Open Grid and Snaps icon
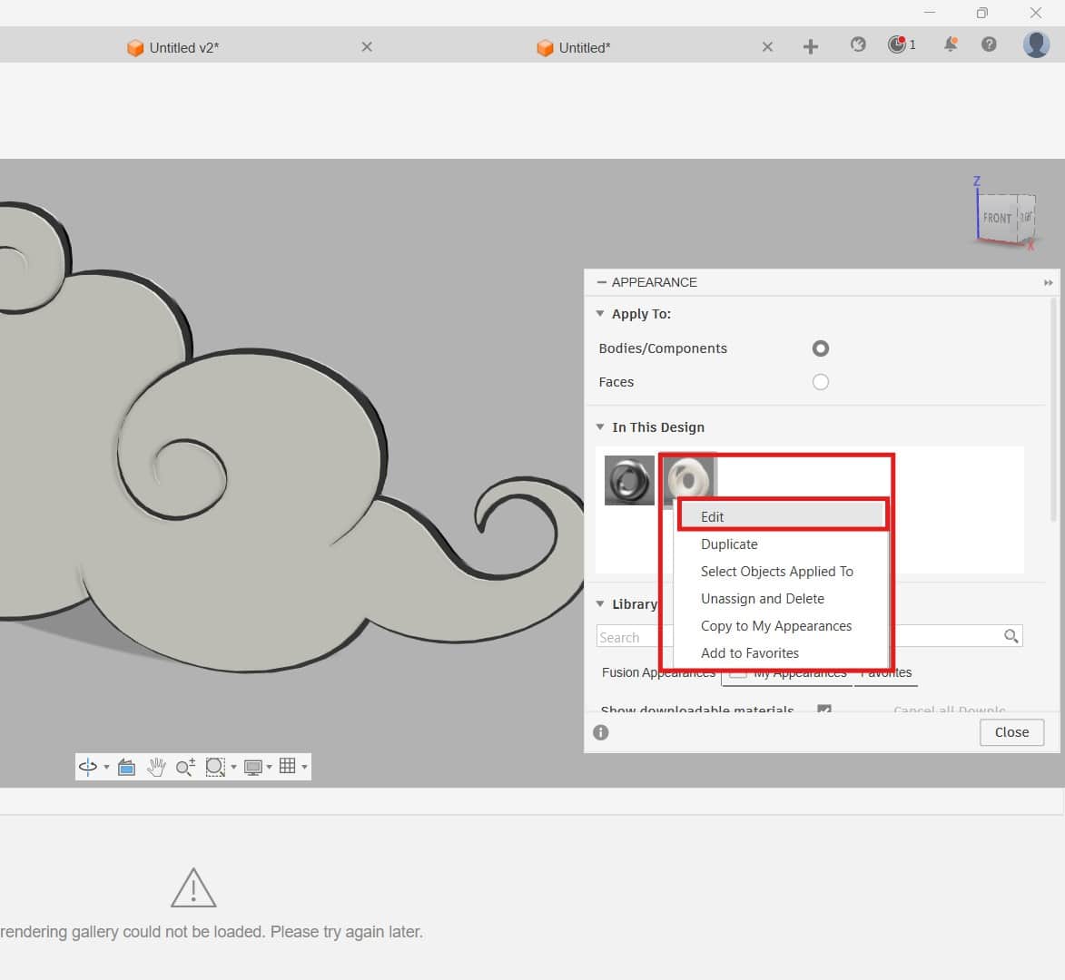Viewport: 1065px width, 980px height. coord(287,766)
